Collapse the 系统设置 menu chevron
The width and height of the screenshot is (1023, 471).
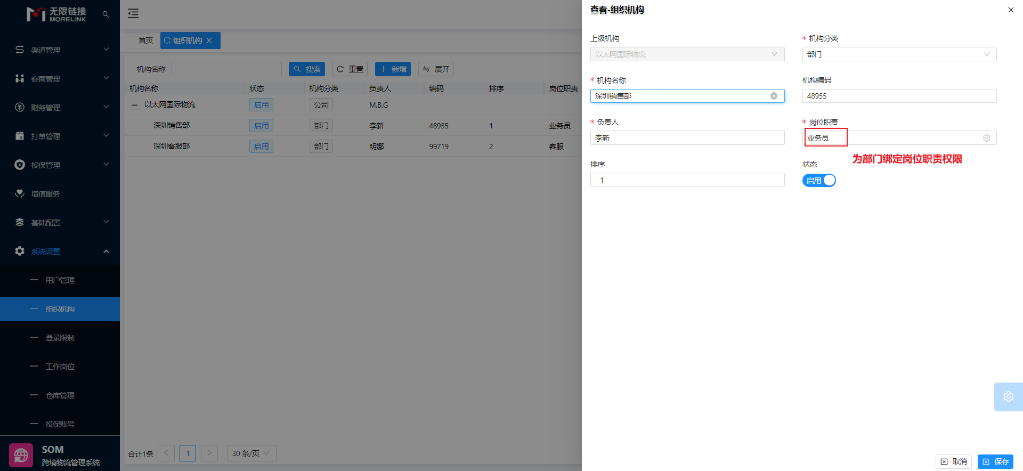tap(106, 251)
